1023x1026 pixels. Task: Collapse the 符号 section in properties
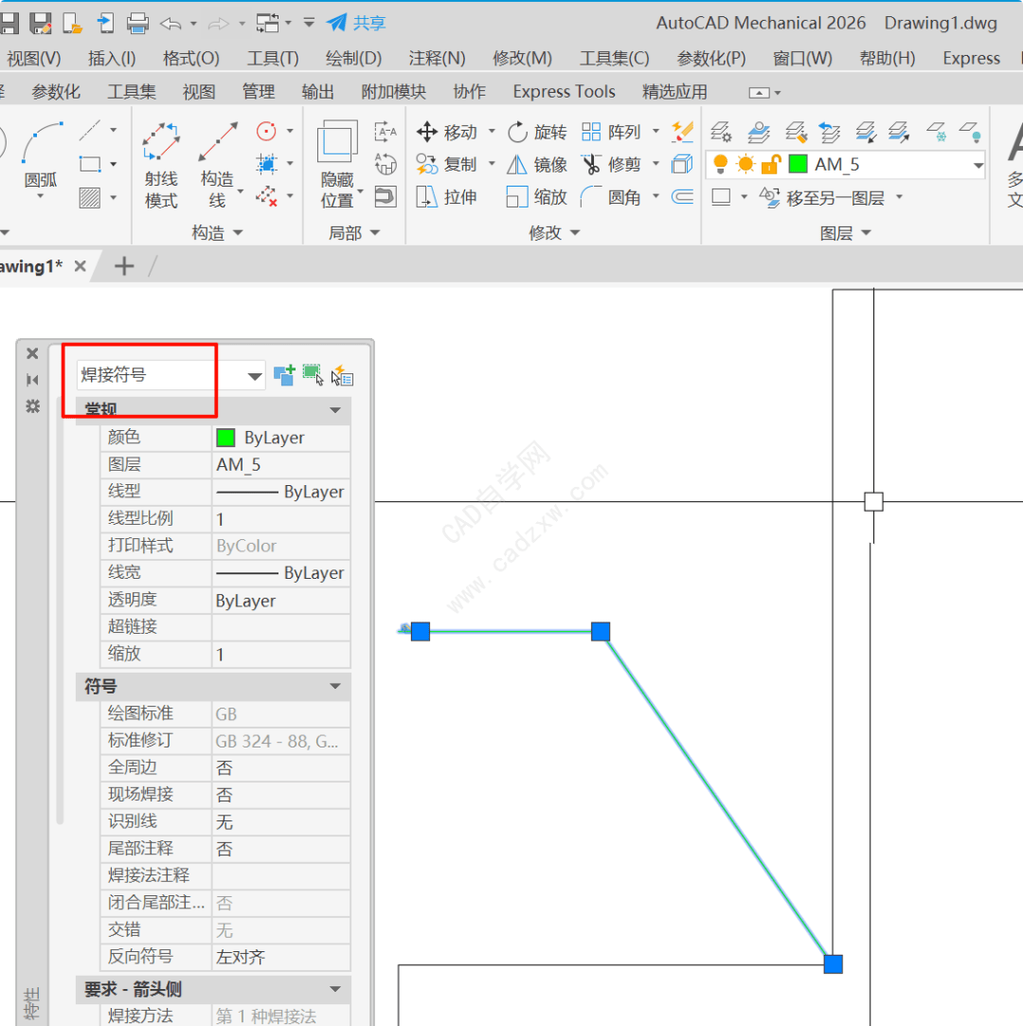pyautogui.click(x=334, y=686)
